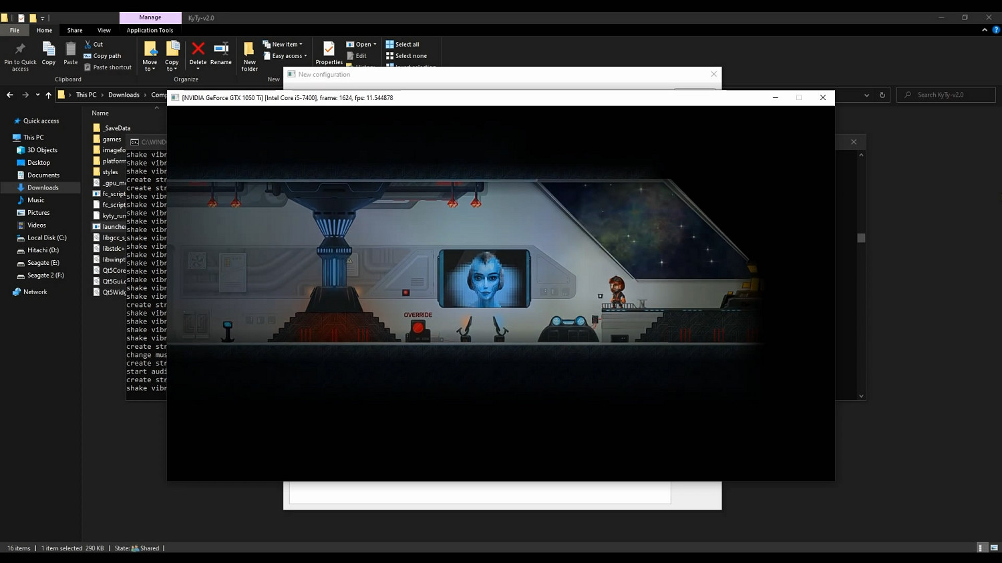Open the Easy access dropdown

[286, 56]
